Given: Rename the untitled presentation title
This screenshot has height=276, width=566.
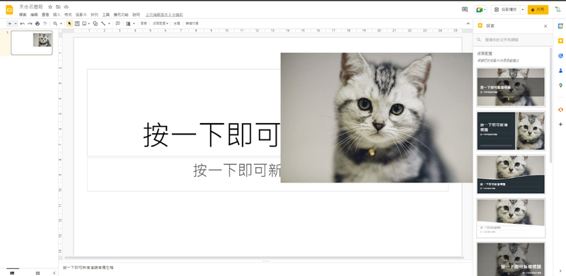Looking at the screenshot, I should point(31,7).
